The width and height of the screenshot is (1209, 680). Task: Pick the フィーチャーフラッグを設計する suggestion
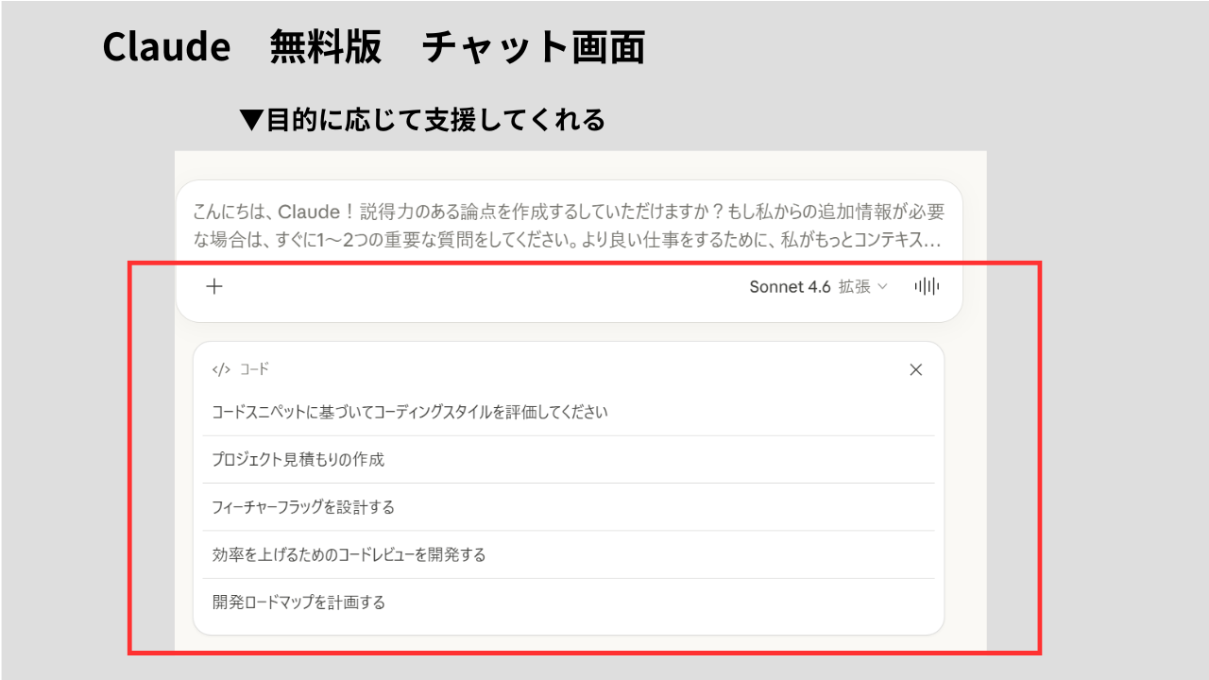[x=303, y=507]
